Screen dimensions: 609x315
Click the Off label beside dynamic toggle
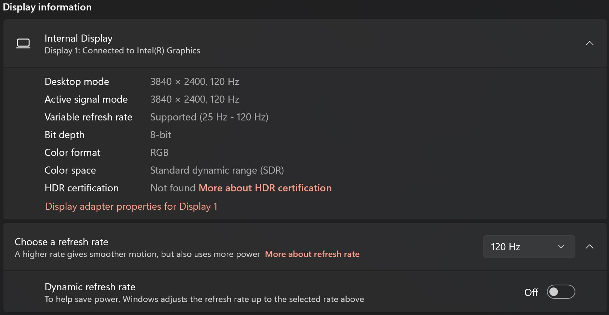pos(531,292)
